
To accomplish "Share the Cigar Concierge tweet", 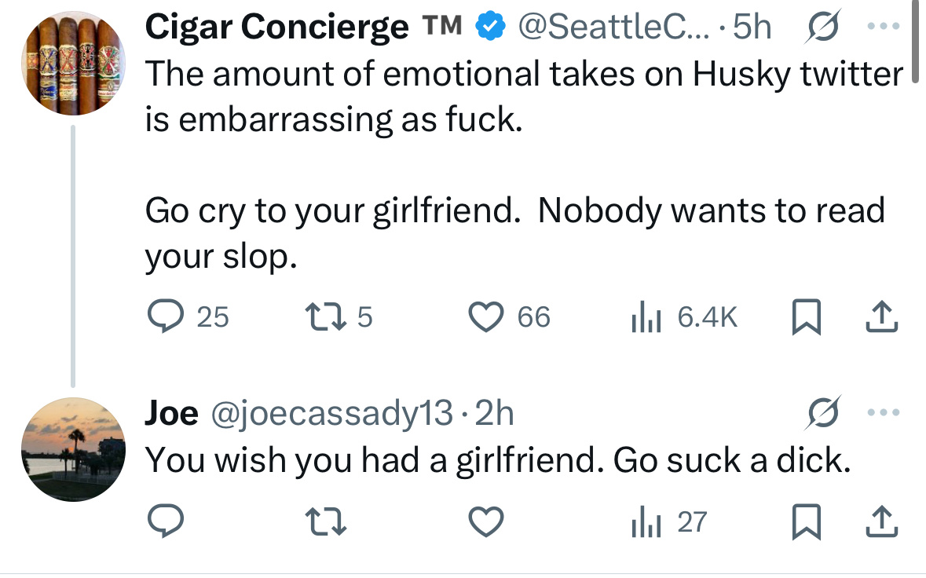I will pyautogui.click(x=880, y=316).
